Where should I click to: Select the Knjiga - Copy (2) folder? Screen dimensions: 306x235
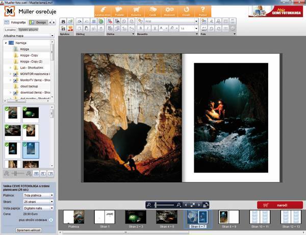point(31,62)
